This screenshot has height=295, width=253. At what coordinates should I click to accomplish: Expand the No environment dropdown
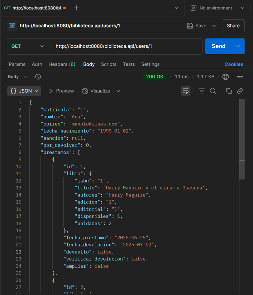(x=243, y=8)
